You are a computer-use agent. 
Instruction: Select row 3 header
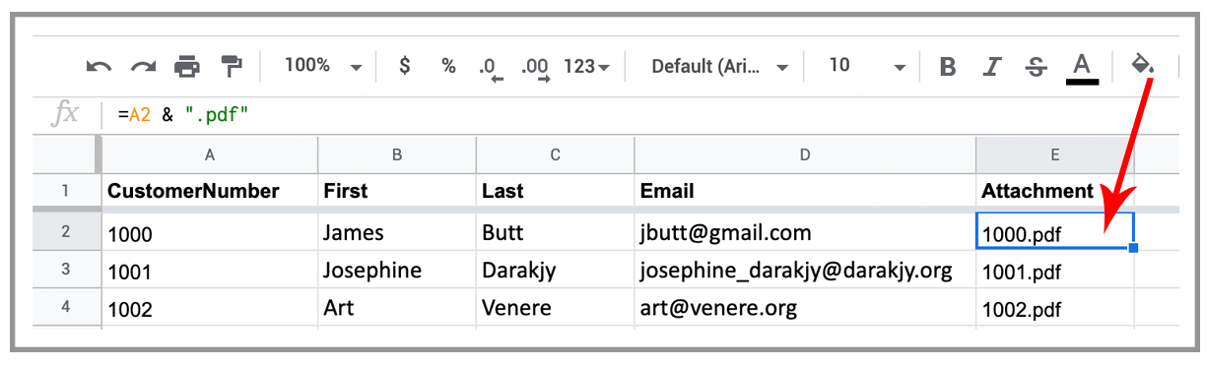pos(66,270)
